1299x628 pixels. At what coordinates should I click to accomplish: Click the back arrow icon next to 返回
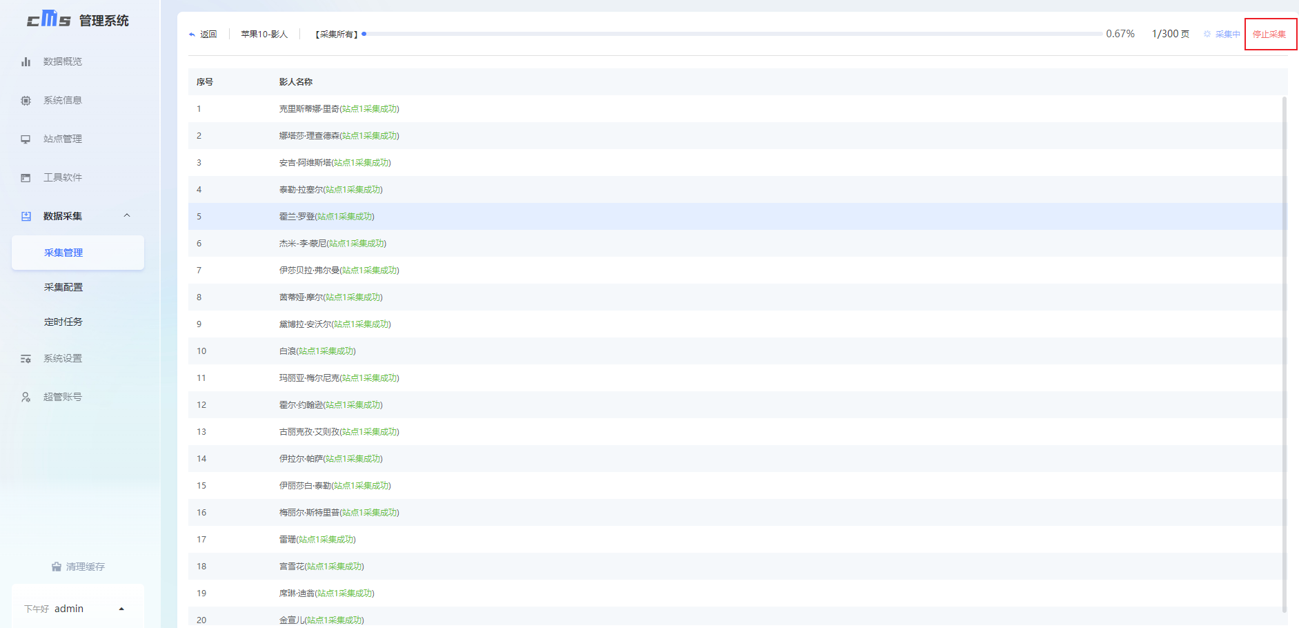tap(192, 35)
